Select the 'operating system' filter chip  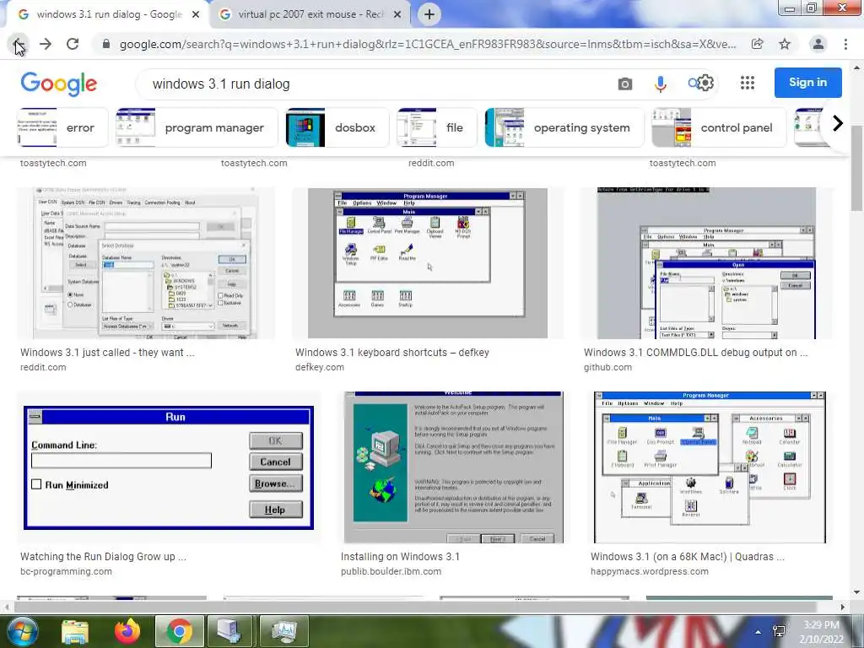(564, 128)
